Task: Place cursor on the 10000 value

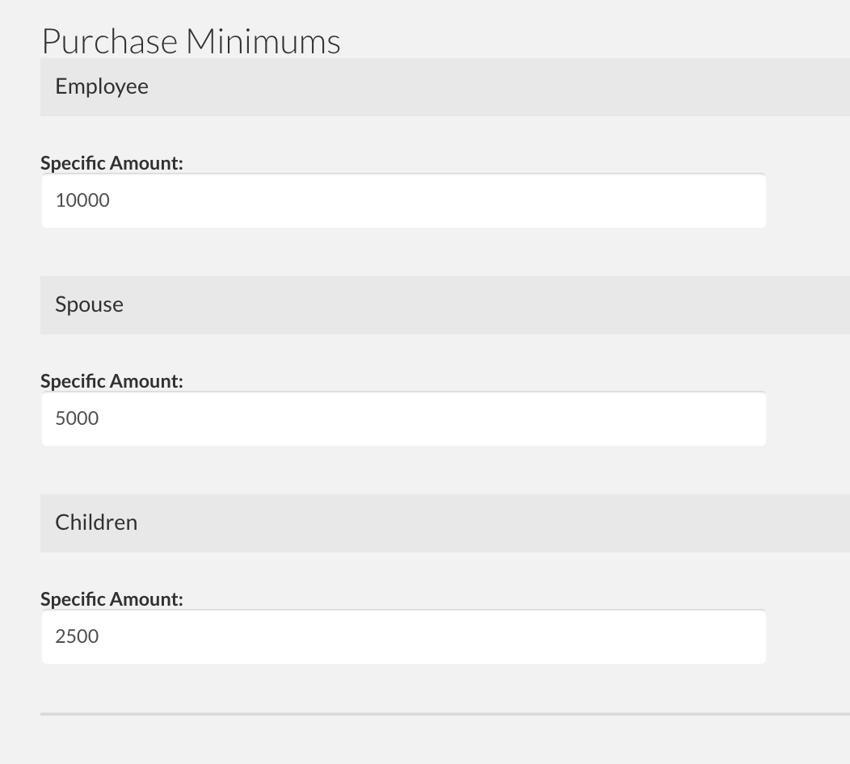Action: pyautogui.click(x=82, y=200)
